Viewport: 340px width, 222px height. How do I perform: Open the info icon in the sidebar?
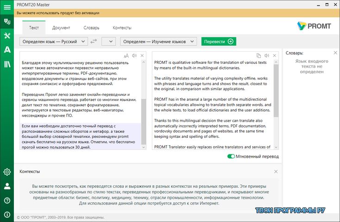(7, 215)
